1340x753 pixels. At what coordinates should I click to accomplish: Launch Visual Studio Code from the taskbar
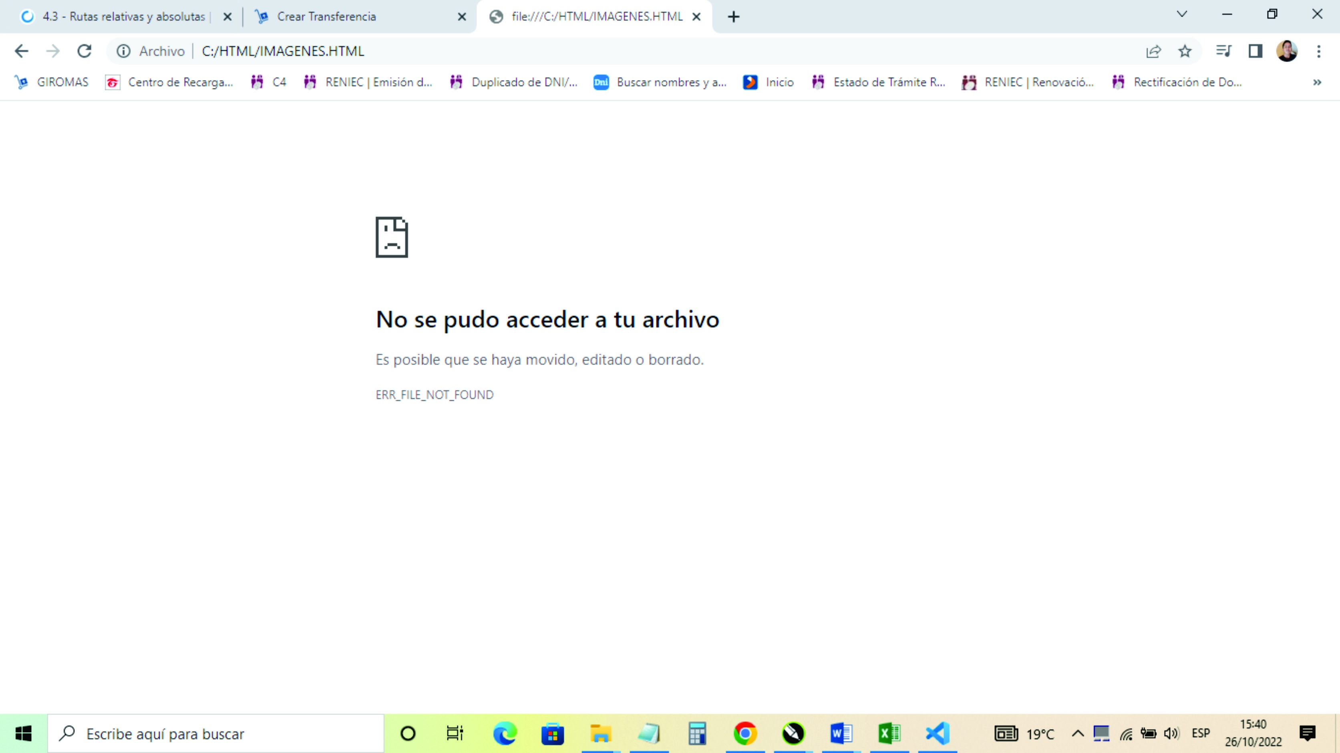(x=938, y=733)
